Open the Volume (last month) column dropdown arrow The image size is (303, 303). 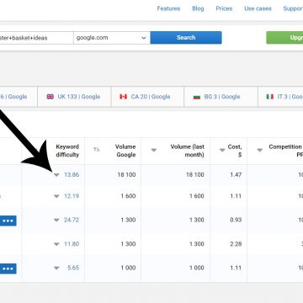coord(154,151)
